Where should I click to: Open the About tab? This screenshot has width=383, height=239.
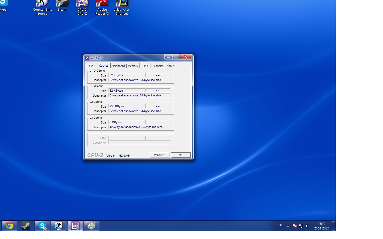[170, 66]
